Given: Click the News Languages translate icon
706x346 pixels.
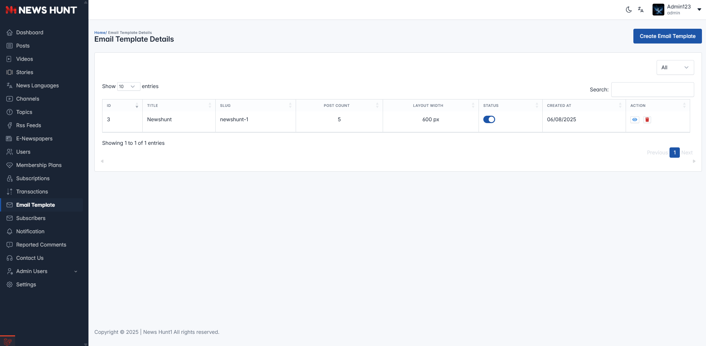Looking at the screenshot, I should 10,85.
